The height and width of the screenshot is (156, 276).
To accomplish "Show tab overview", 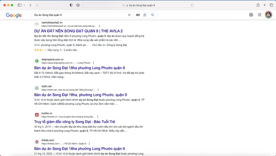I will [x=272, y=5].
